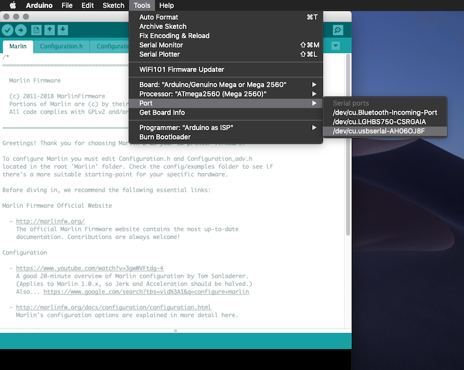Image resolution: width=464 pixels, height=370 pixels.
Task: Save the sketch with the down-arrow icon
Action: coord(63,30)
